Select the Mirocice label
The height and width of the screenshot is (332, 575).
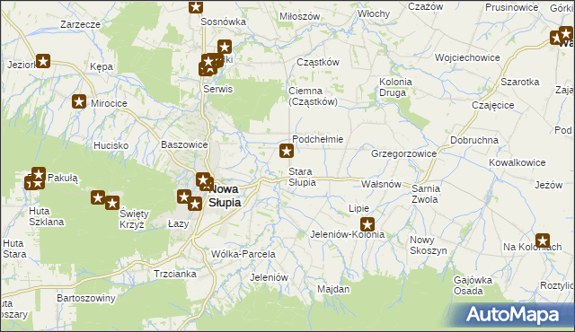click(109, 103)
